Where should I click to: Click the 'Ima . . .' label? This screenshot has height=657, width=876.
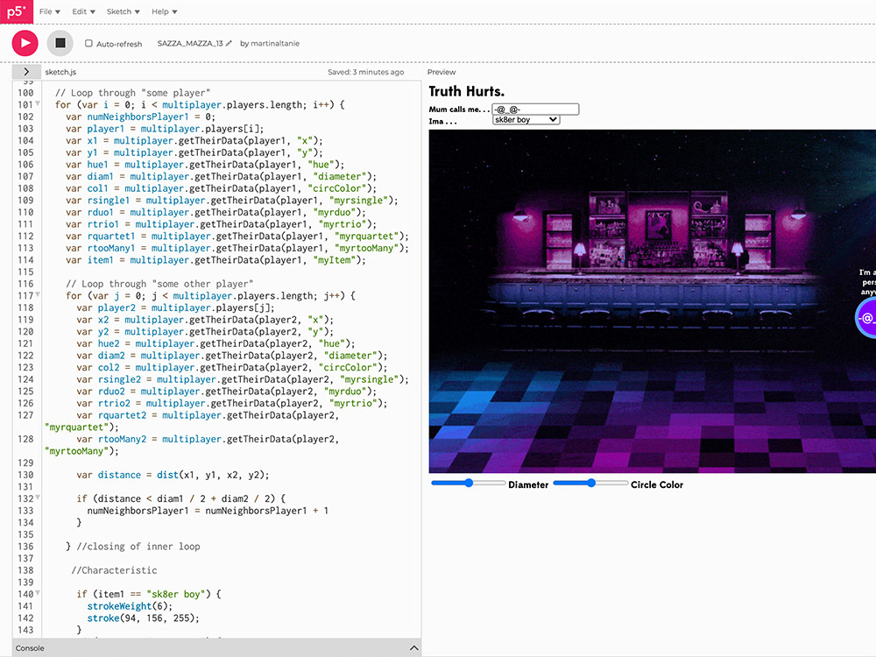443,121
